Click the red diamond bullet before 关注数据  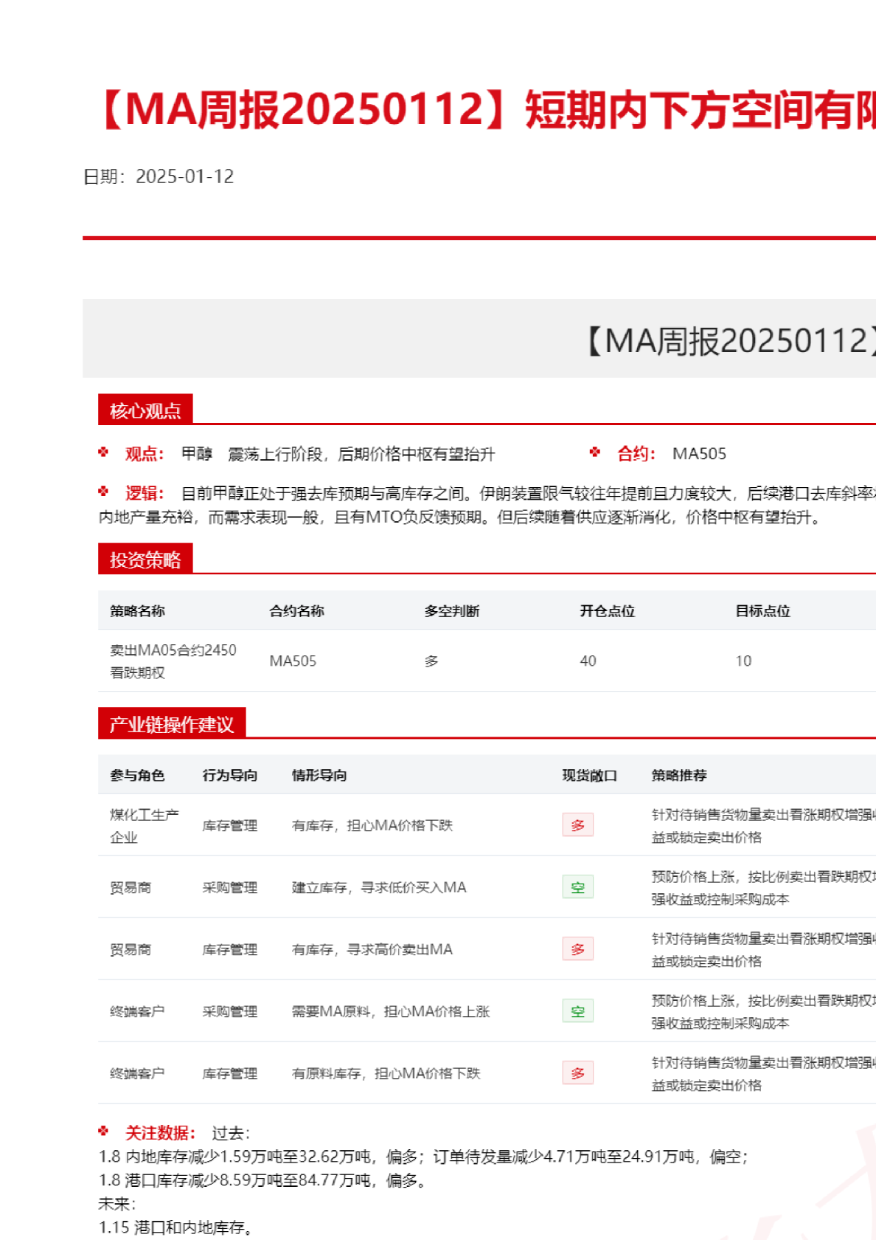(103, 1131)
